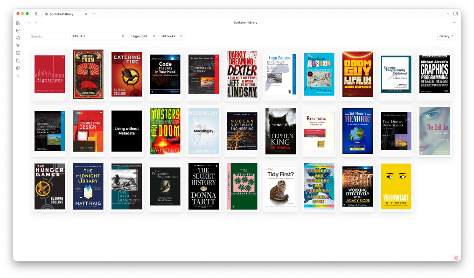Open the All books filter dropdown

172,36
